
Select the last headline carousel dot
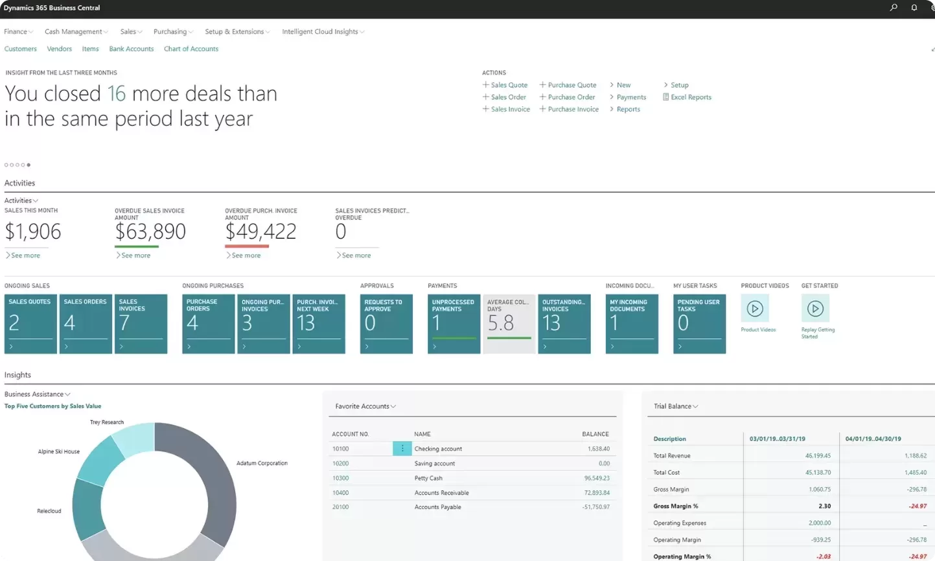pos(29,165)
